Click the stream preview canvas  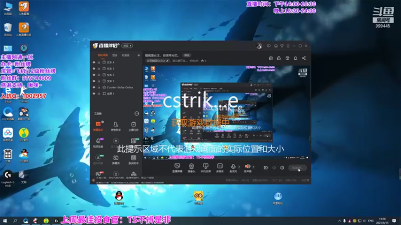coord(226,112)
